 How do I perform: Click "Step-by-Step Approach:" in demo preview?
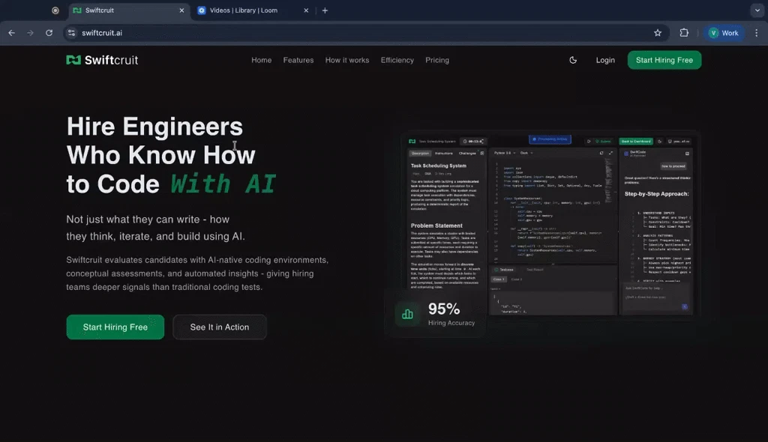(656, 194)
